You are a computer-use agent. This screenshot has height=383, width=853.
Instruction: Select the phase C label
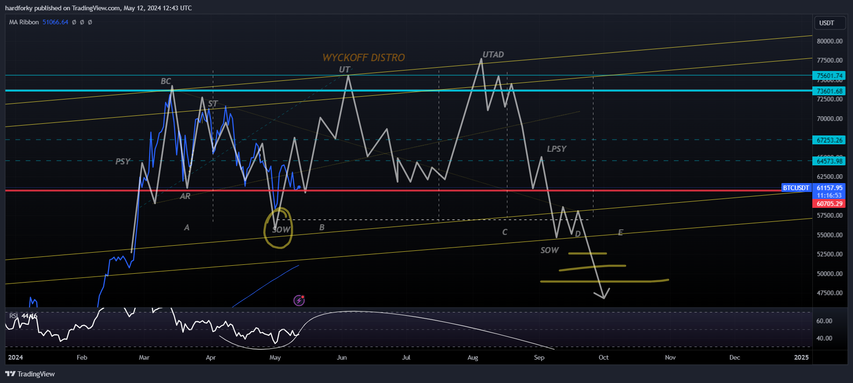click(505, 232)
